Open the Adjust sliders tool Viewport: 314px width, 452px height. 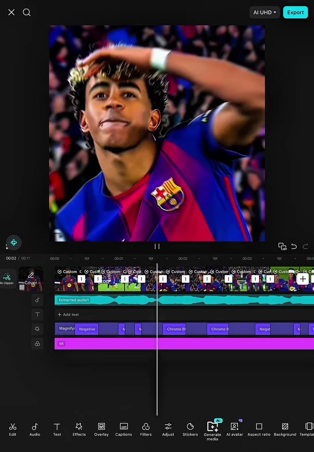168,430
